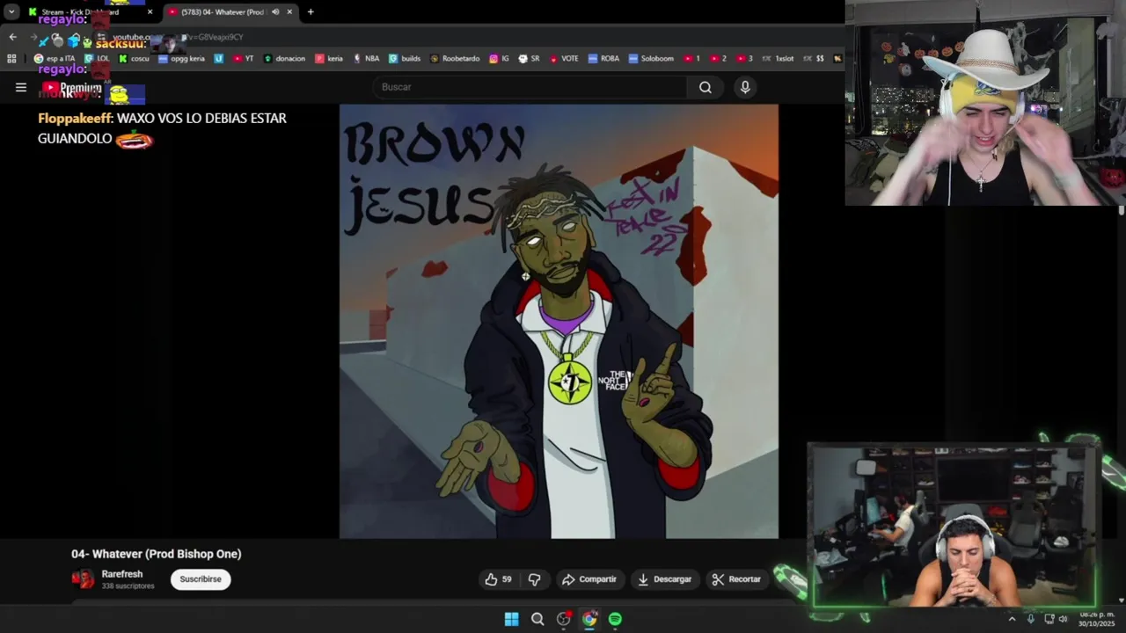Start voice search with the microphone icon
The image size is (1126, 633).
click(745, 87)
